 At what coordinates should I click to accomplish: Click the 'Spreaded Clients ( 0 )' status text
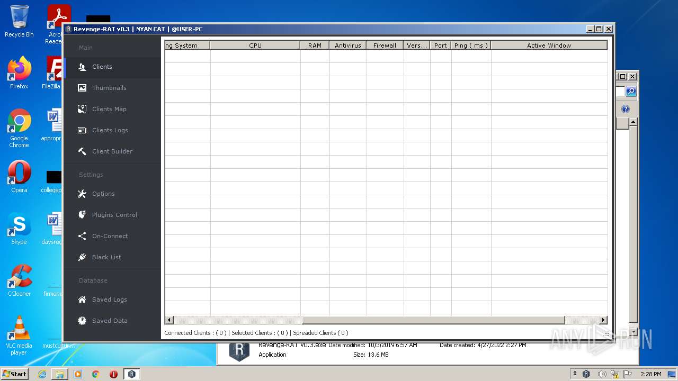pos(320,333)
